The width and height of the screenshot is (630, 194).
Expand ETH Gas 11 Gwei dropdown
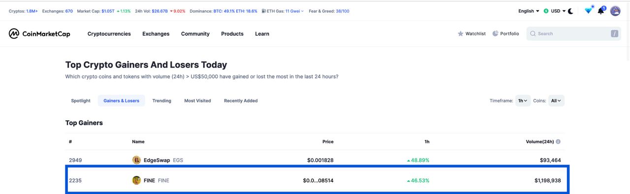[x=285, y=11]
